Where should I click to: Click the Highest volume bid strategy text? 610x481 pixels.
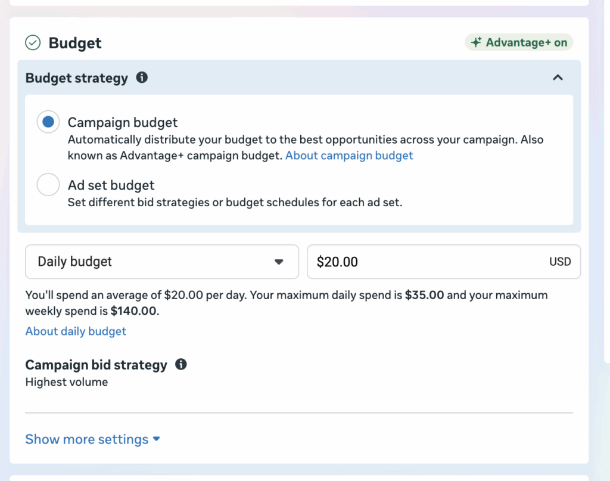(67, 382)
